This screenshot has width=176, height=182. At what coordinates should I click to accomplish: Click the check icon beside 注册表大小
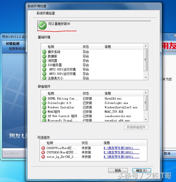pyautogui.click(x=44, y=78)
